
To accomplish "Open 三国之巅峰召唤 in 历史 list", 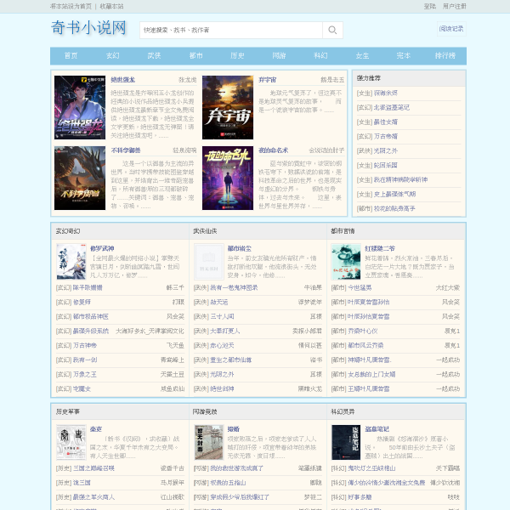I will (x=93, y=468).
